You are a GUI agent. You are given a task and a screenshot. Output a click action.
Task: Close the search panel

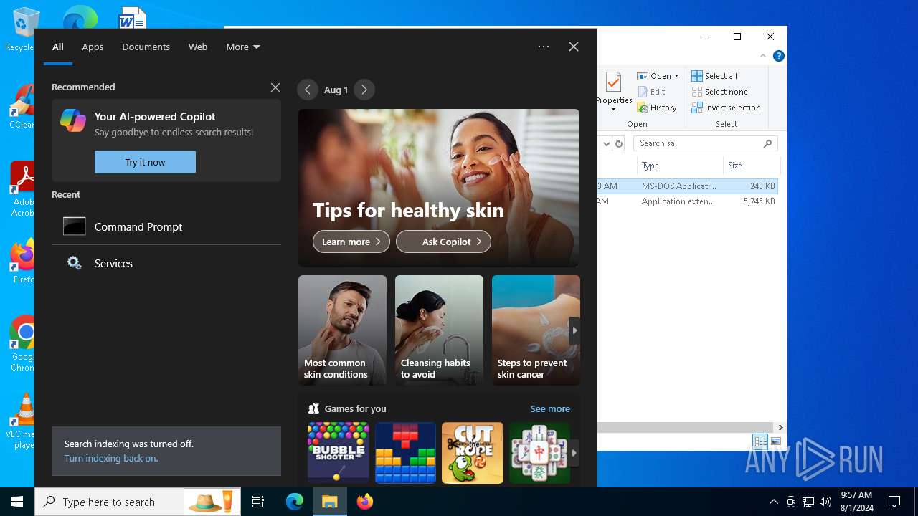574,47
